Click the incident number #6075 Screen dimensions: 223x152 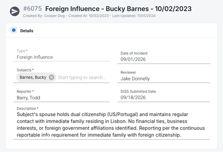33,9
